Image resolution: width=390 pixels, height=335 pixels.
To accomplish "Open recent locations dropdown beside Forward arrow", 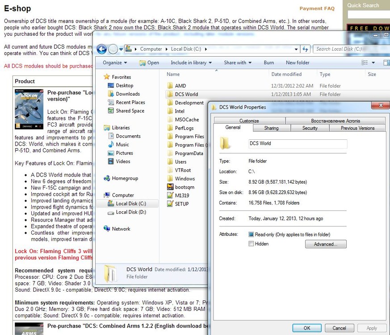I will [x=121, y=49].
